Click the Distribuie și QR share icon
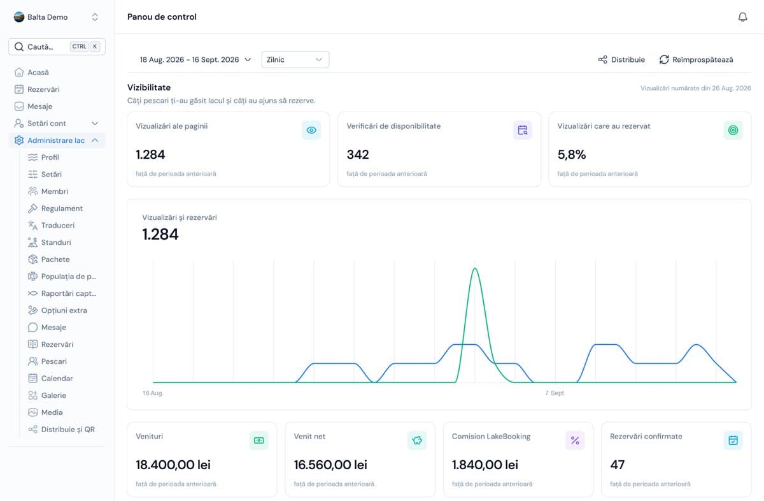The image size is (764, 501). point(33,429)
